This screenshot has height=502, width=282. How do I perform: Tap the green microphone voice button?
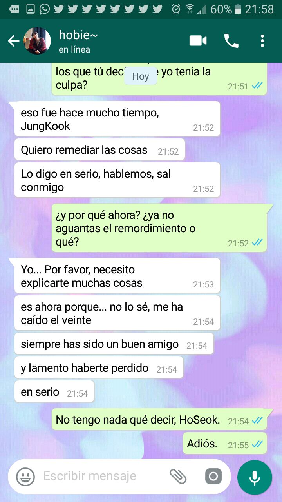click(x=255, y=477)
